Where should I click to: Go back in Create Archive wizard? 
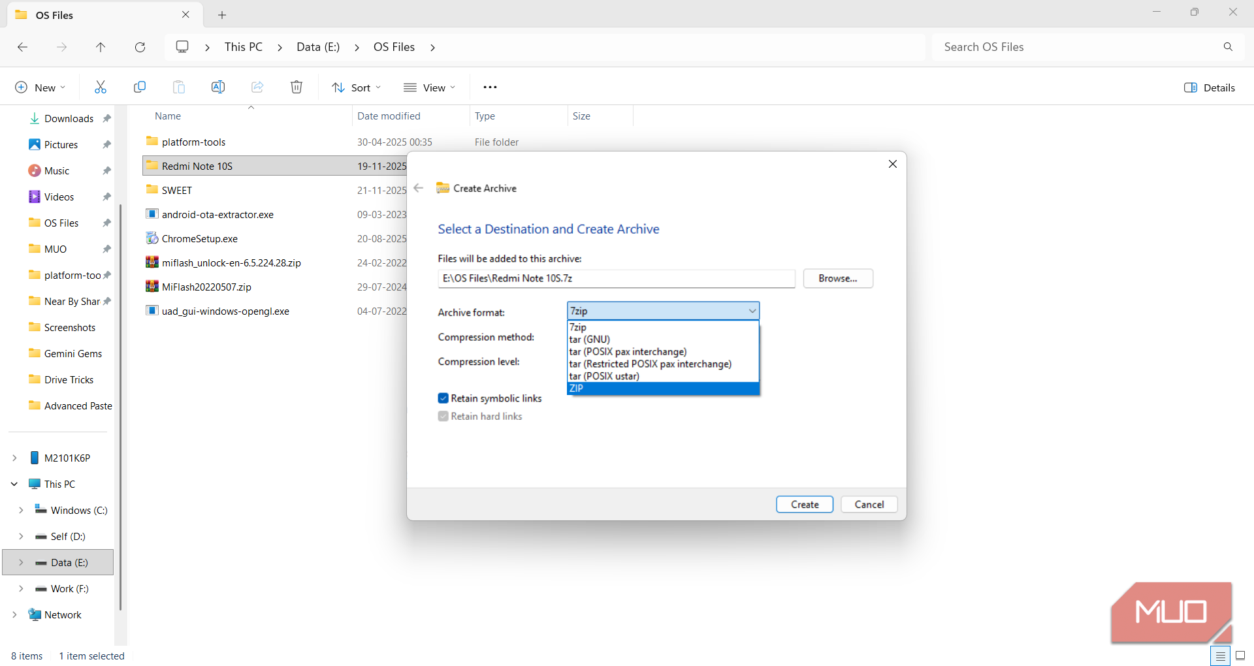[x=419, y=188]
